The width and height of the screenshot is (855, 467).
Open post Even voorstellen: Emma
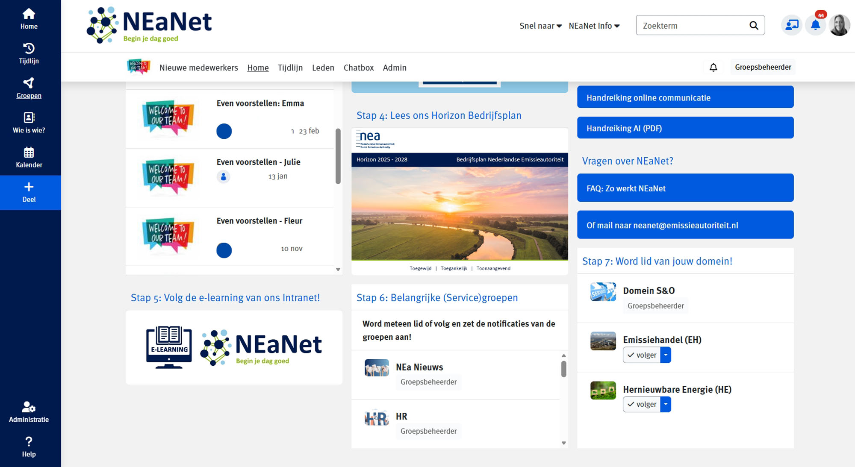click(260, 103)
